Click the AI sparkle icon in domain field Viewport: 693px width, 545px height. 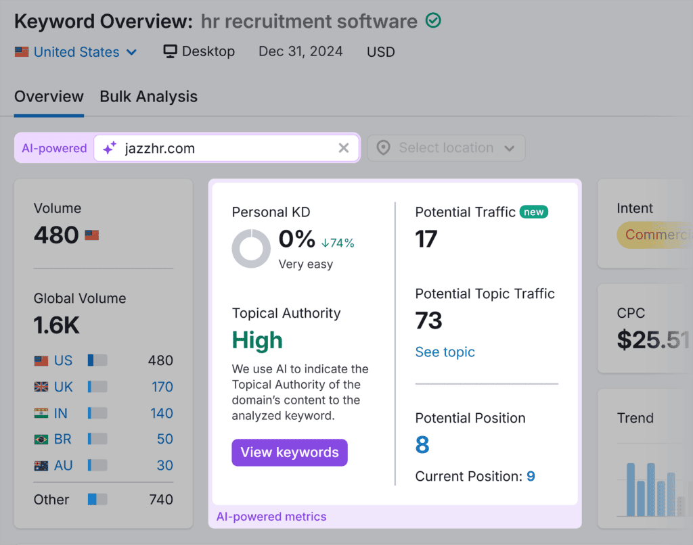[x=110, y=148]
